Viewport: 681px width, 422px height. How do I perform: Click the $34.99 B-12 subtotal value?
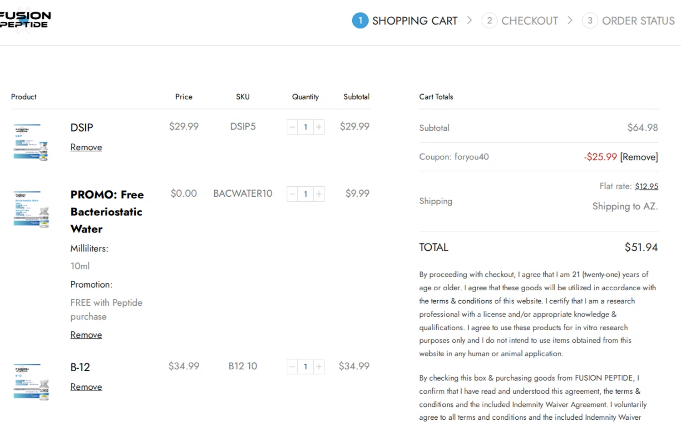click(x=354, y=366)
